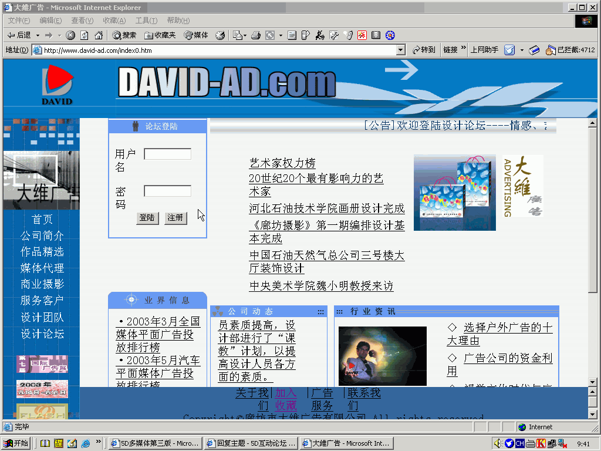601x451 pixels.
Task: Click the 上网助手 toolbar label
Action: pos(484,50)
